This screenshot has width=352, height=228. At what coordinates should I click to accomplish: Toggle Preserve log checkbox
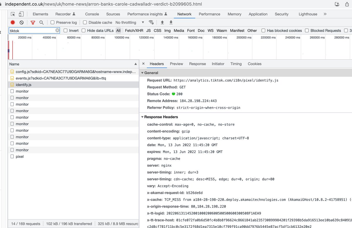[53, 22]
